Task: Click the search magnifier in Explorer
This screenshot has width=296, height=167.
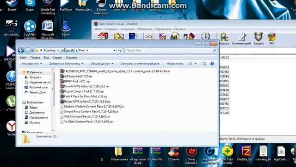Action: pos(214,51)
